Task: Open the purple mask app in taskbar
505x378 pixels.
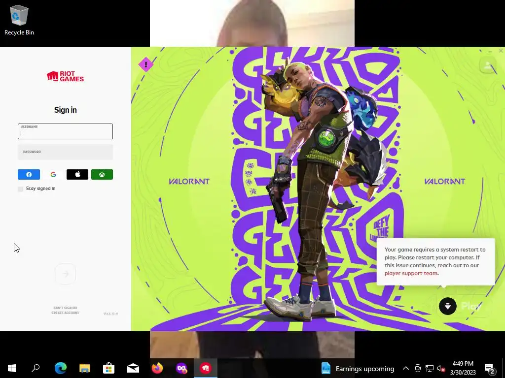Action: click(x=181, y=368)
